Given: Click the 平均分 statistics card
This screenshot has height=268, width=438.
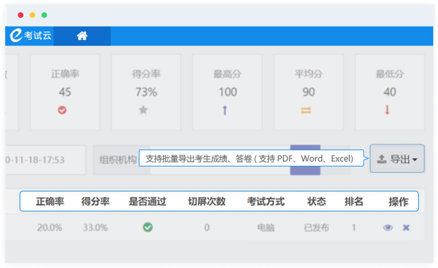Looking at the screenshot, I should click(x=309, y=93).
